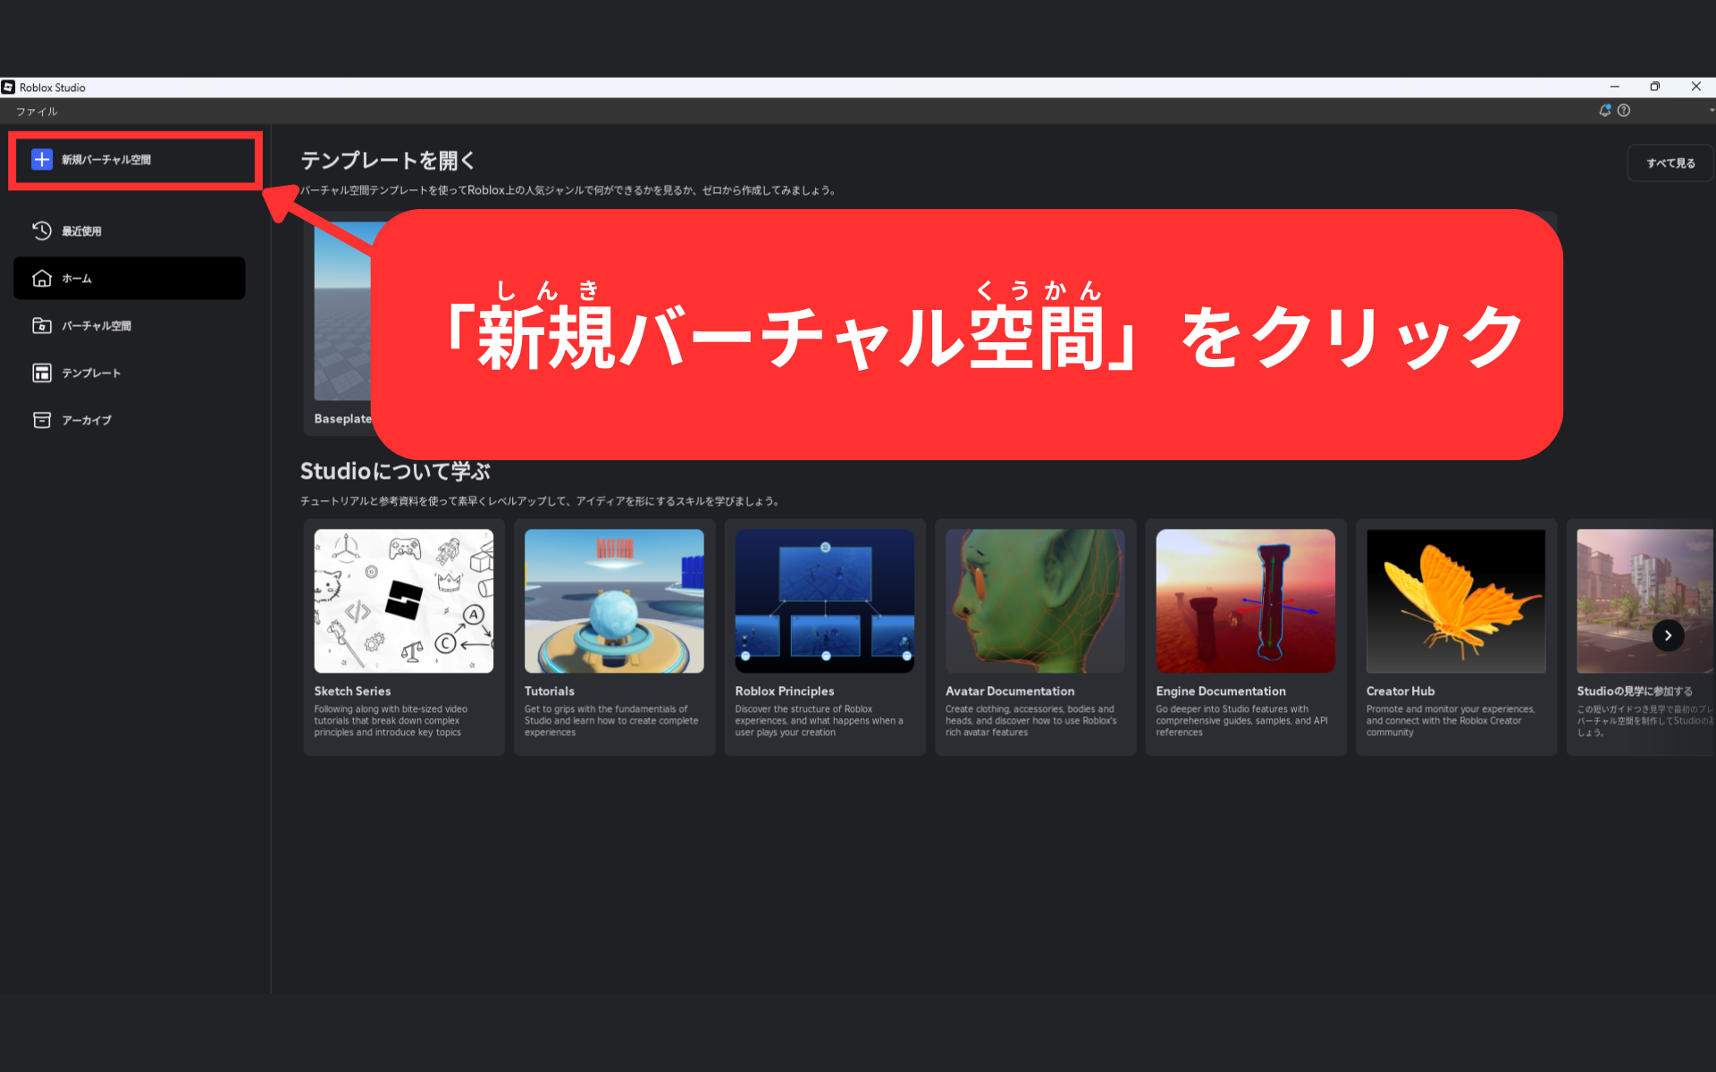The height and width of the screenshot is (1072, 1716).
Task: Open the Experiences (バーチャル空間) folder icon
Action: (x=42, y=325)
